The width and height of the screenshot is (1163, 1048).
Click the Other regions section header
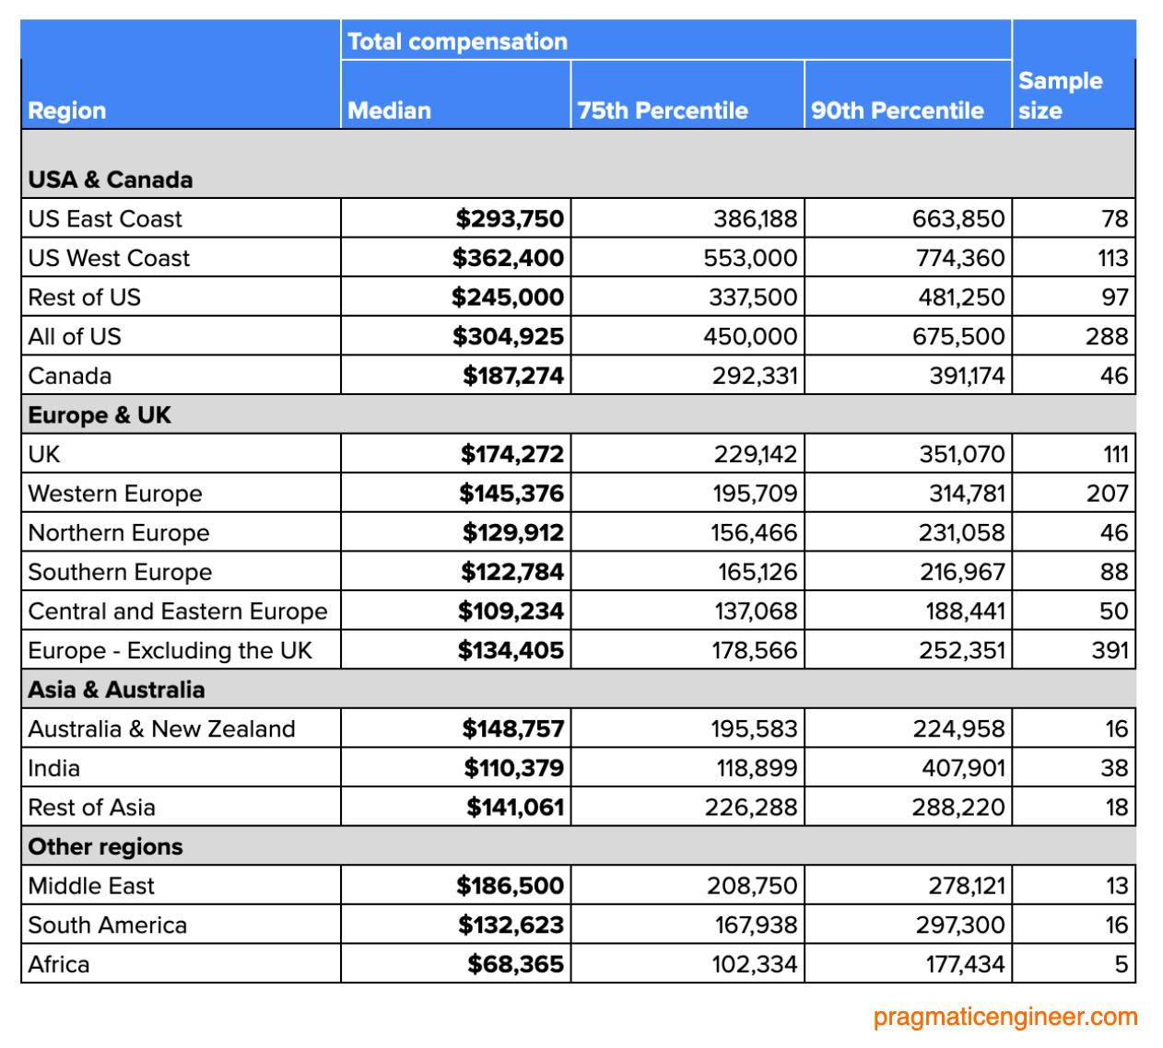coord(105,846)
